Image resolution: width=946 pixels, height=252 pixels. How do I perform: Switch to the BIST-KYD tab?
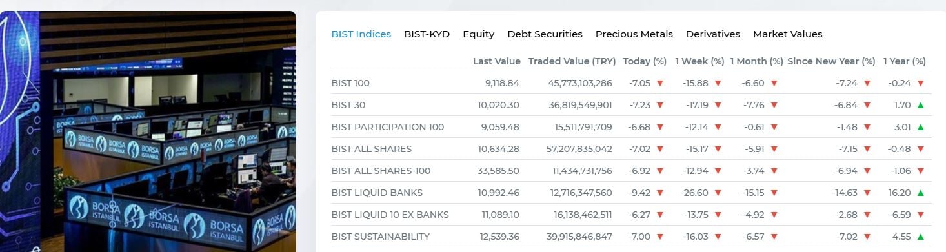tap(427, 34)
